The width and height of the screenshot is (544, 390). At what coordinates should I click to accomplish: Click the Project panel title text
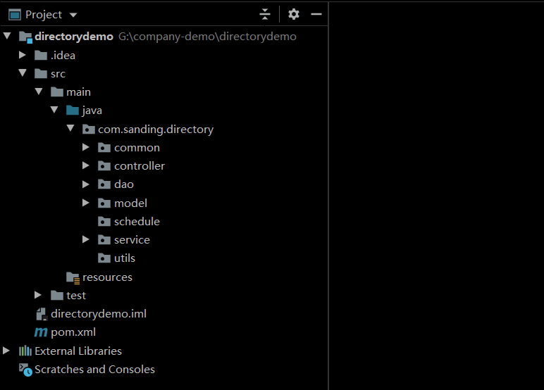[44, 15]
